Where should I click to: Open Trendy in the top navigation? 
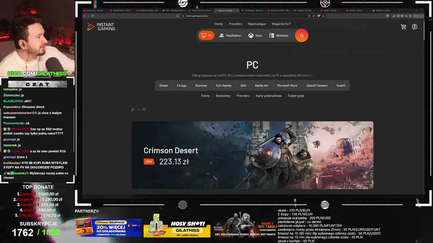pos(219,24)
